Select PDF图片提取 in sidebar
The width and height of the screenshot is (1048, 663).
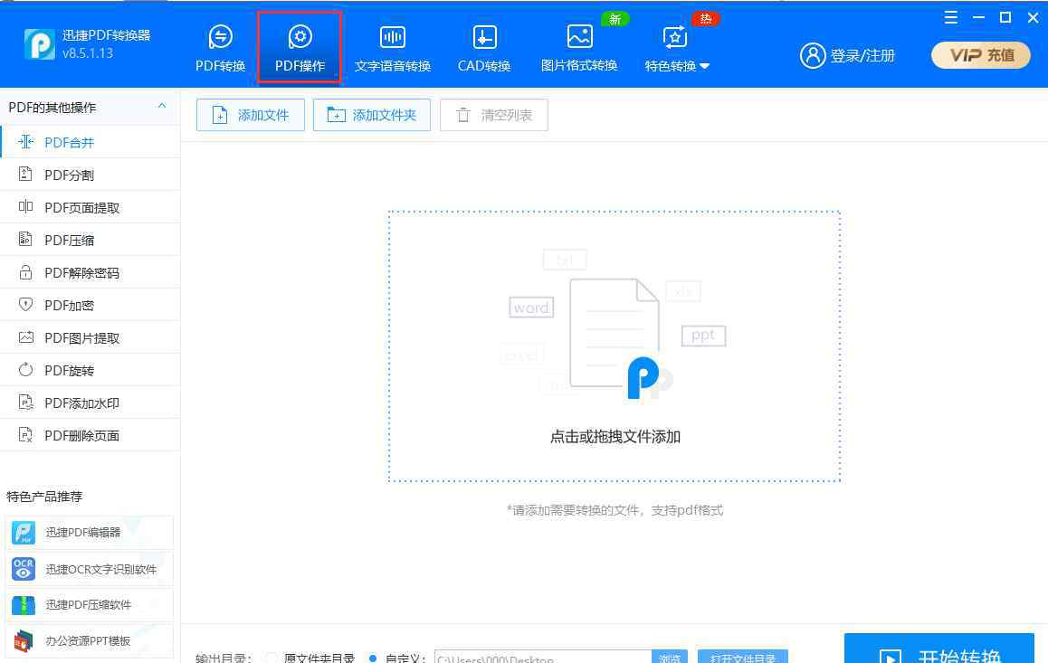click(91, 338)
